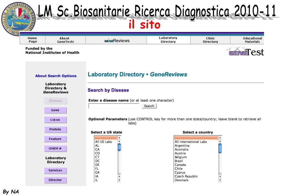
Task: Click the state list bottom down arrow
Action: click(119, 180)
